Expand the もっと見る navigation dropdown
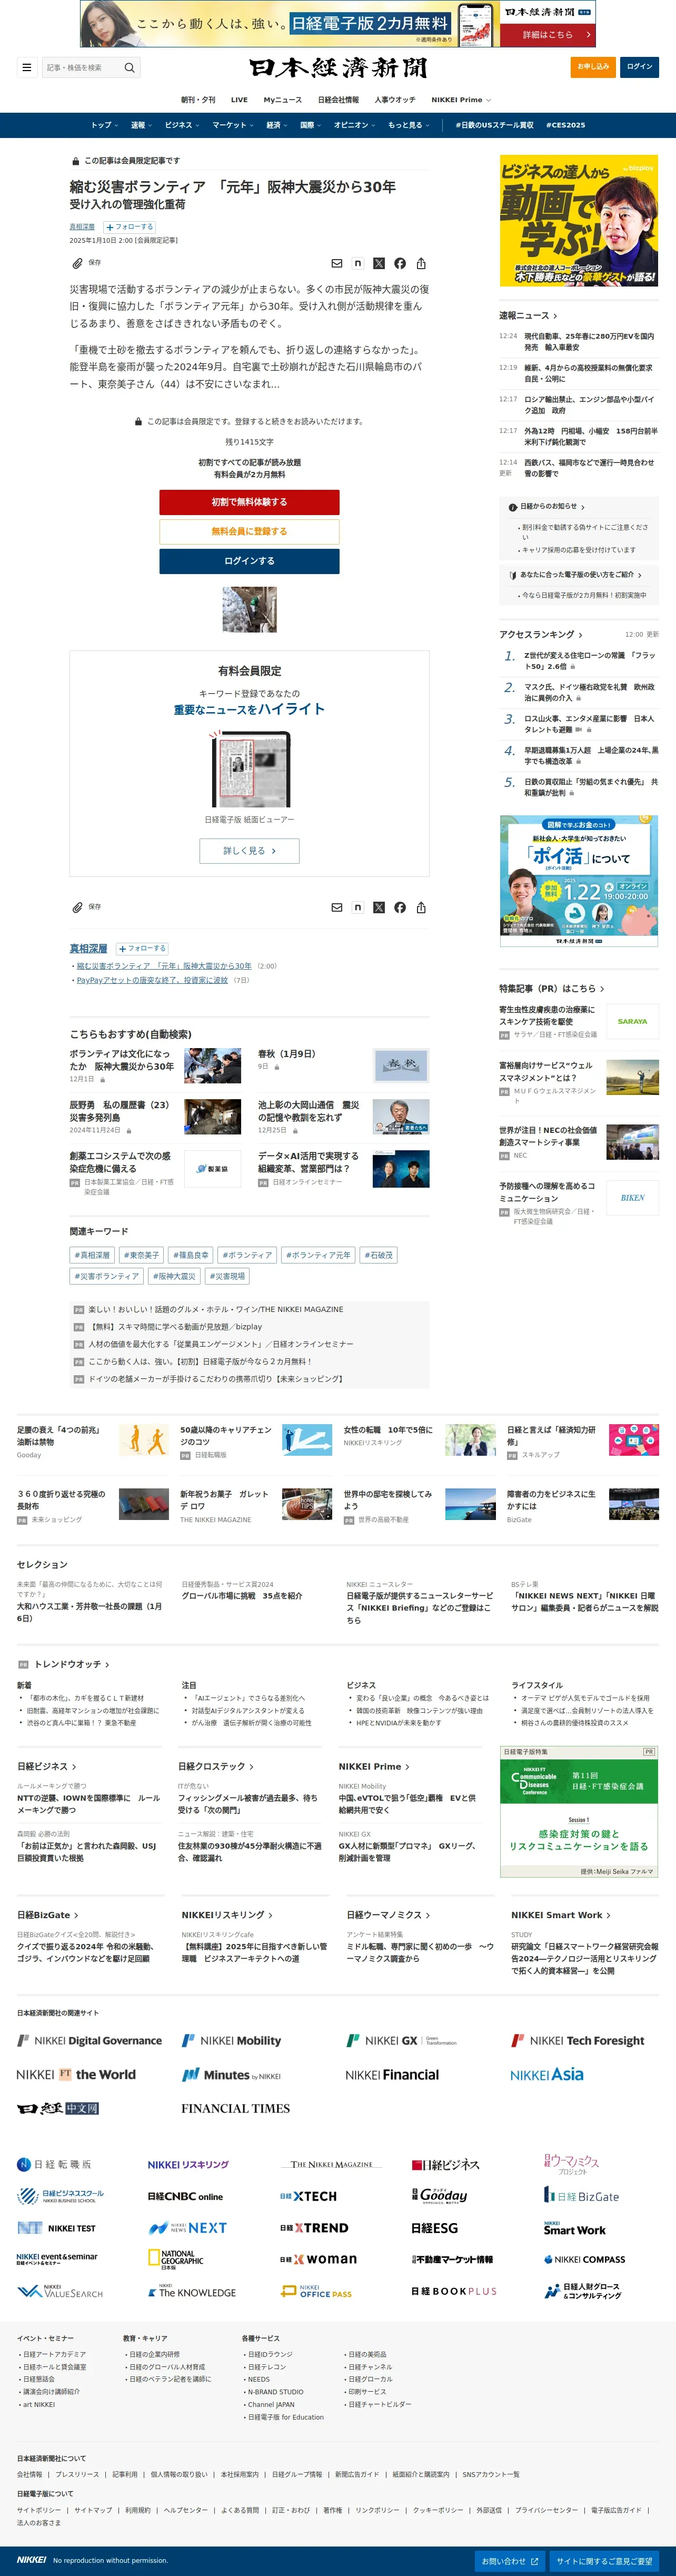The image size is (676, 2576). click(409, 125)
